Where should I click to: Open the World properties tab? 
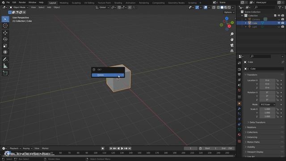coord(240,90)
